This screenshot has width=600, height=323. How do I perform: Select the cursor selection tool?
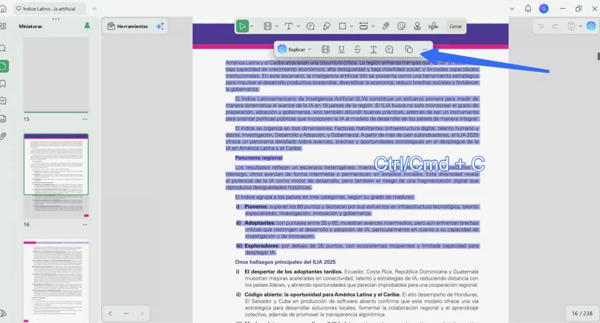tap(242, 26)
